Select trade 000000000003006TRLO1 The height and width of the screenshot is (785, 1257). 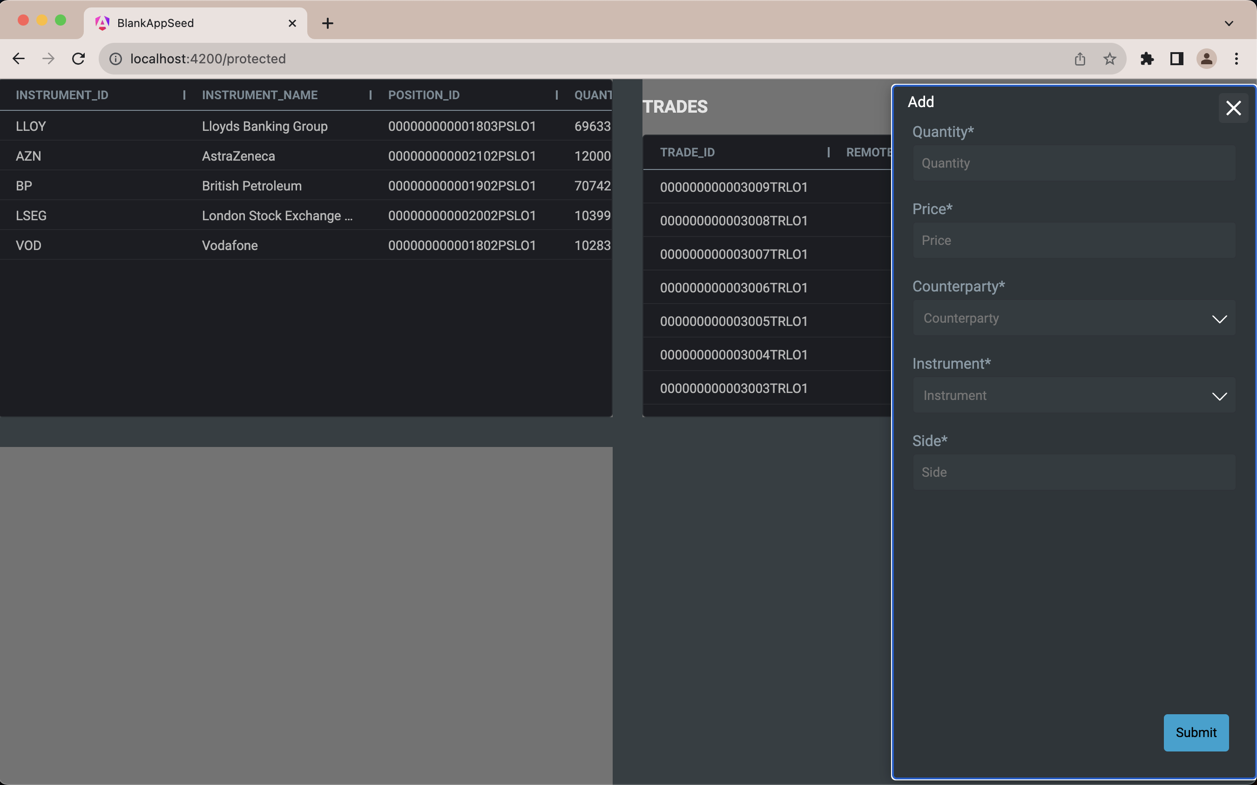[x=734, y=288]
